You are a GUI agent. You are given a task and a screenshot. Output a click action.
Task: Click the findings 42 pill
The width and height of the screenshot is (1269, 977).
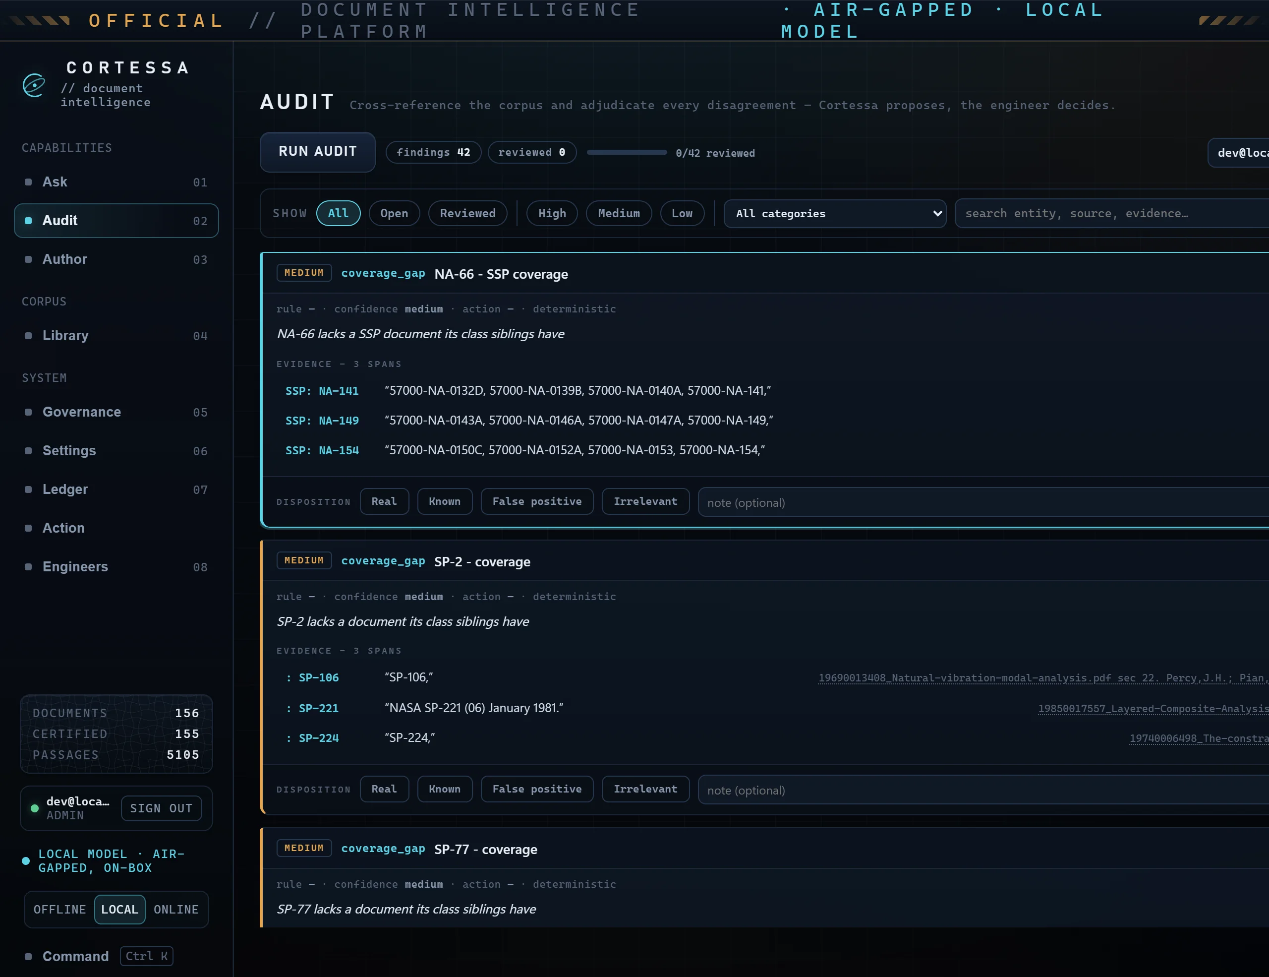point(433,152)
